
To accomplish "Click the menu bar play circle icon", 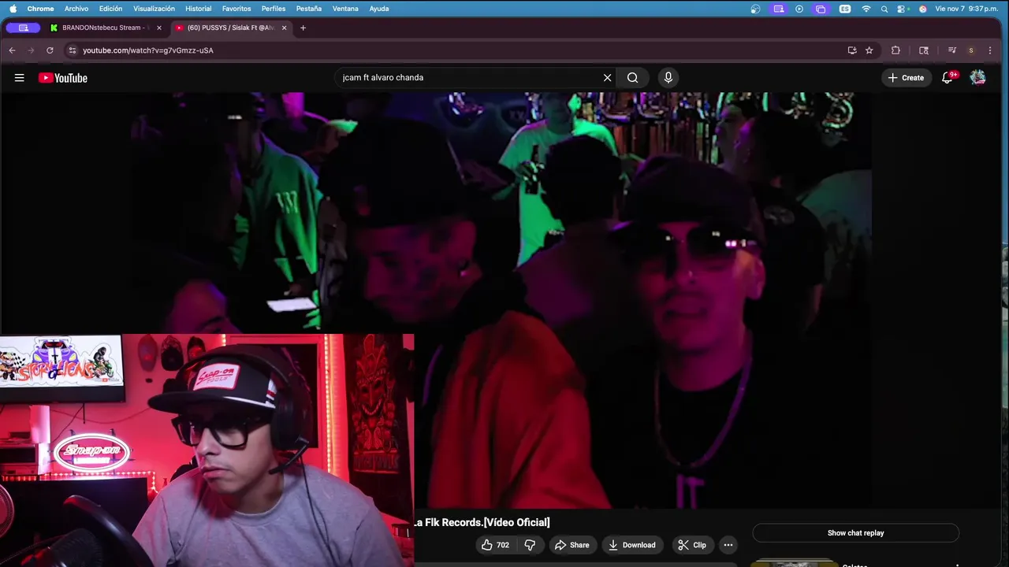I will (799, 9).
